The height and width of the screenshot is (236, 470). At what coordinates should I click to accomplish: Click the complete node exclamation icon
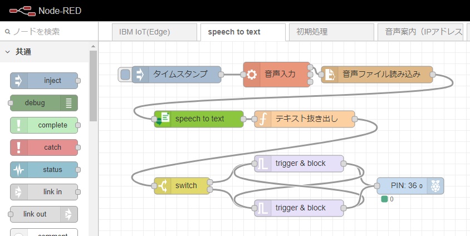tap(18, 125)
